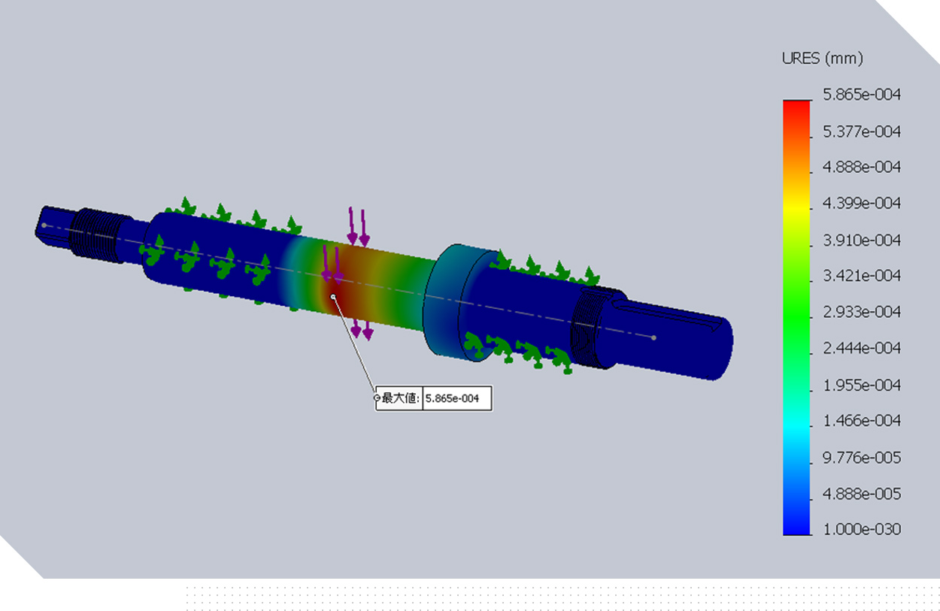Select legend maximum value 5.865e-004 beside color bar

tap(862, 95)
